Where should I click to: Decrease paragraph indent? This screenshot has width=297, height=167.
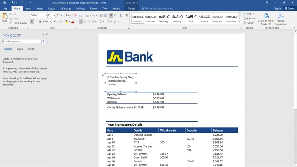pos(101,16)
